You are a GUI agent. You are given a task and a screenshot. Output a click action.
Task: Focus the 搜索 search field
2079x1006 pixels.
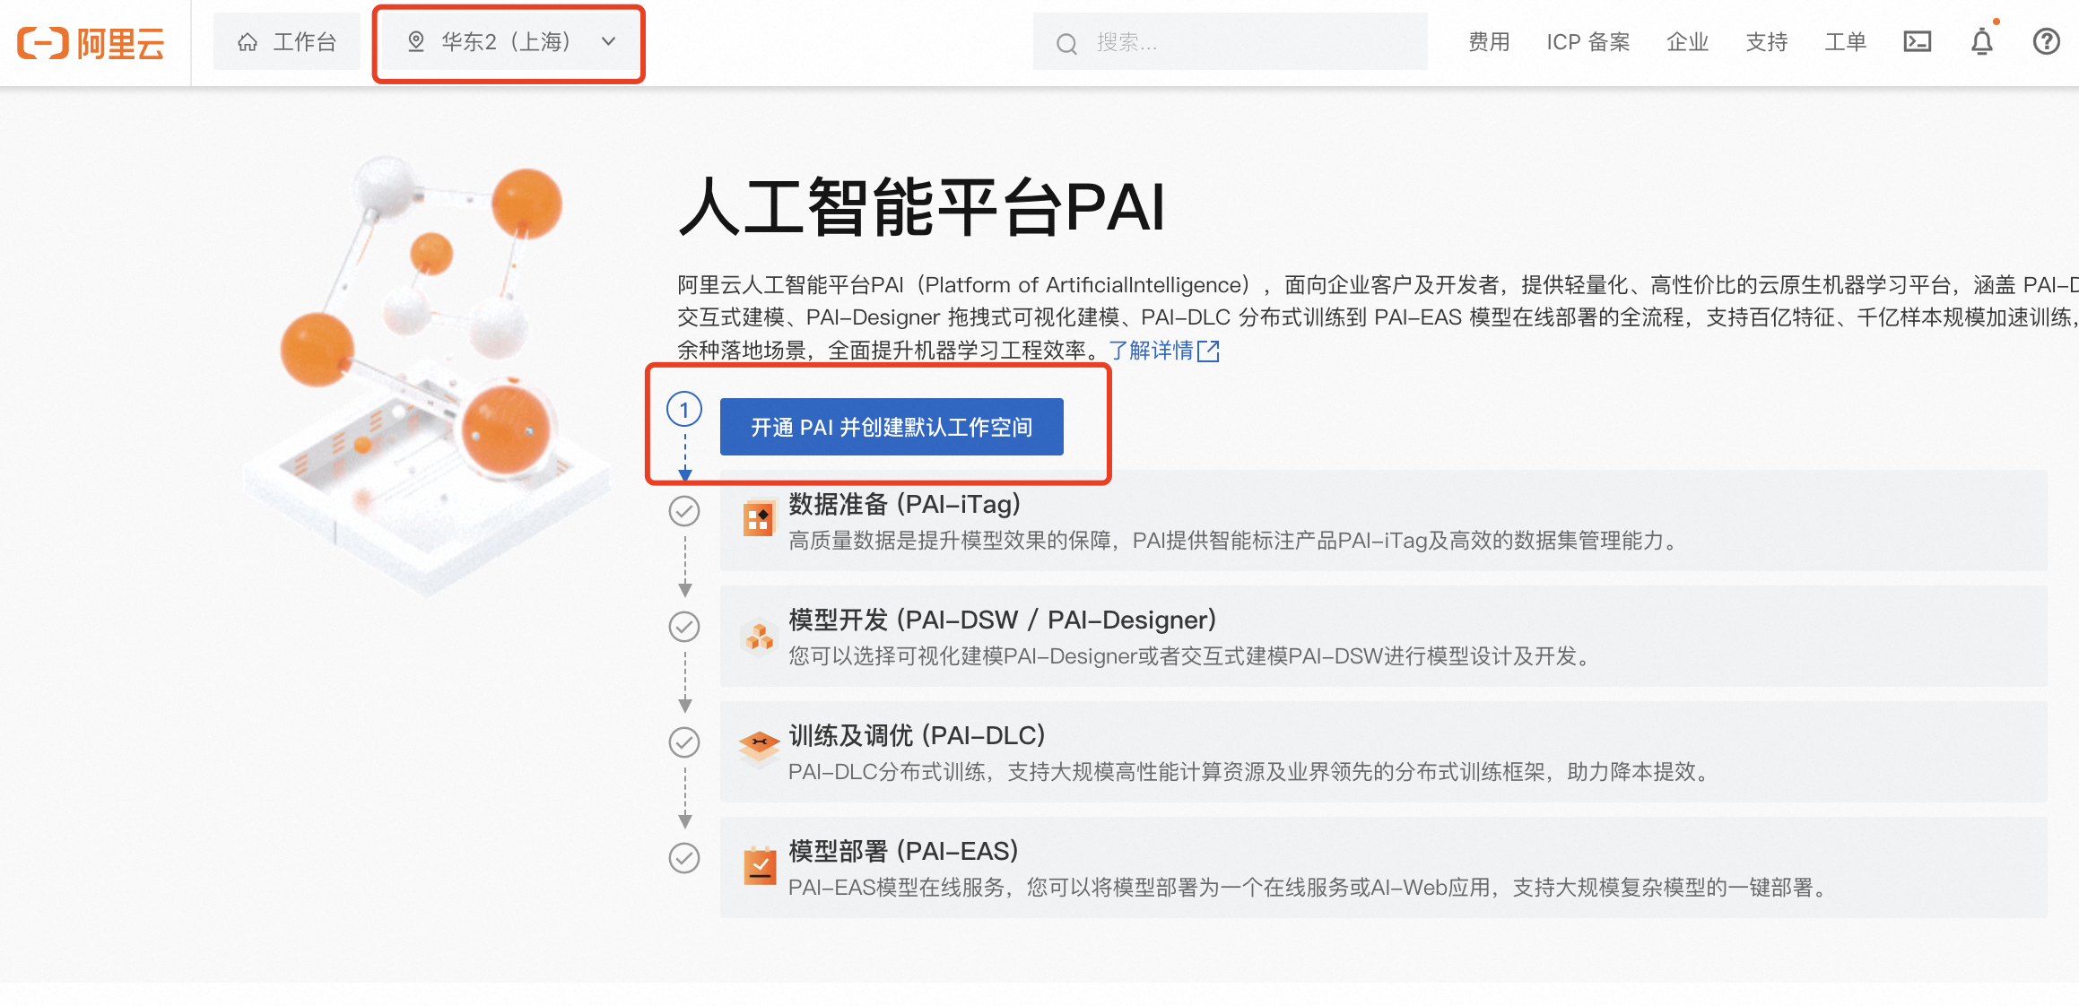1230,42
